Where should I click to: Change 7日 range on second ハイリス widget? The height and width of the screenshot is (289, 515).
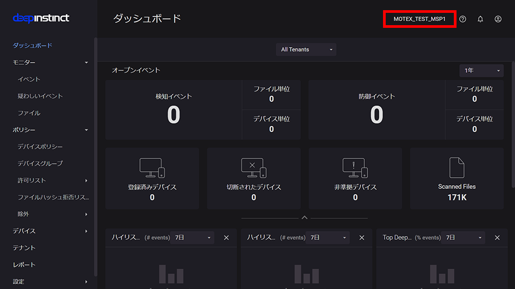[x=328, y=238]
